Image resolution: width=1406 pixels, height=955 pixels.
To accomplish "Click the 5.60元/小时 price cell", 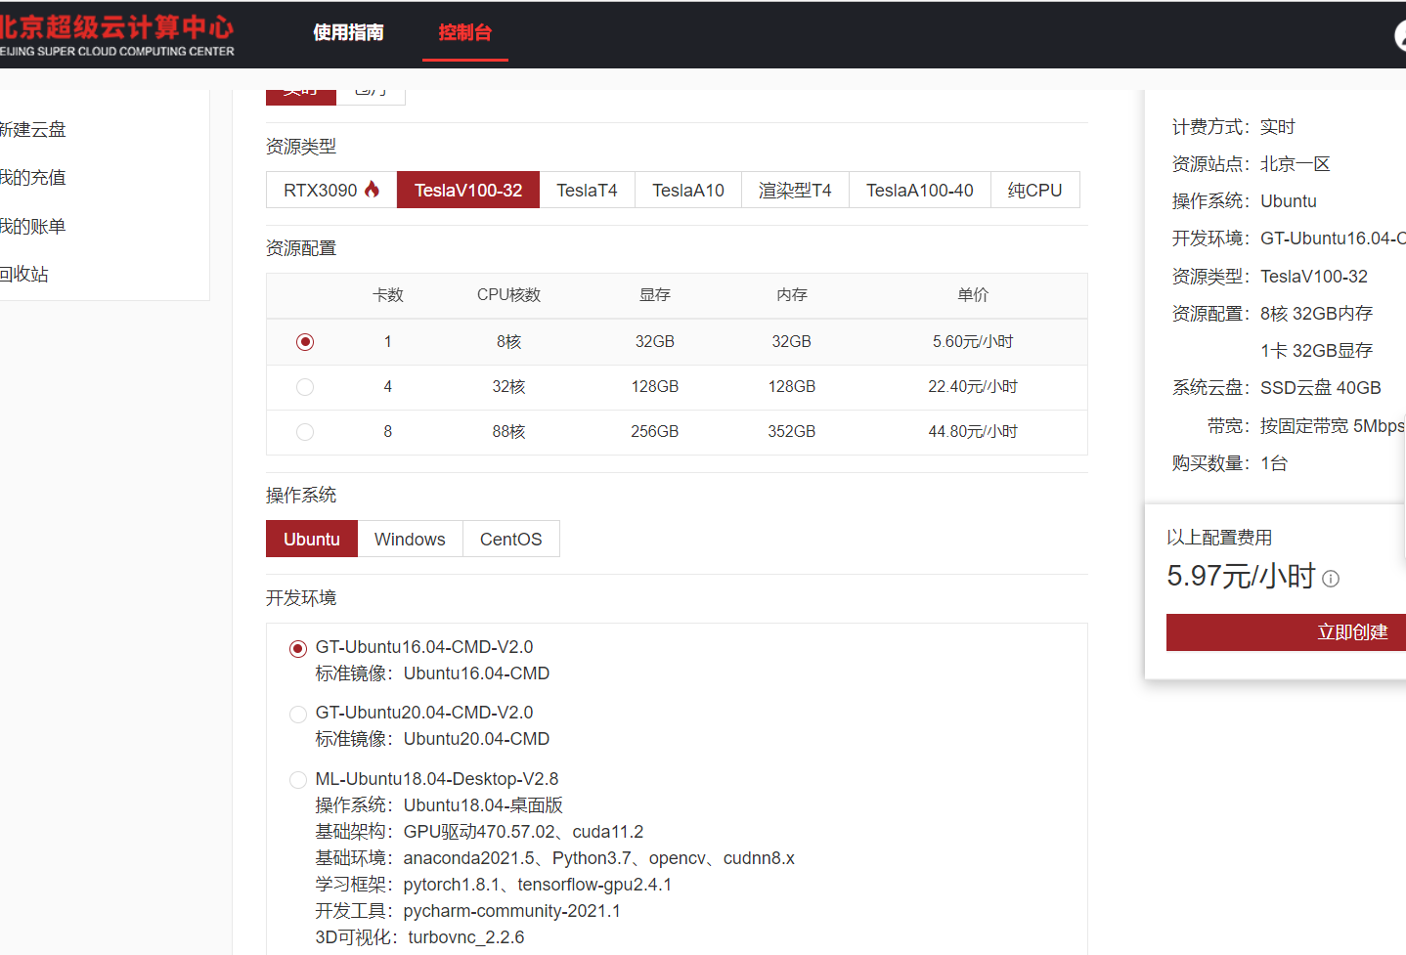I will 973,341.
